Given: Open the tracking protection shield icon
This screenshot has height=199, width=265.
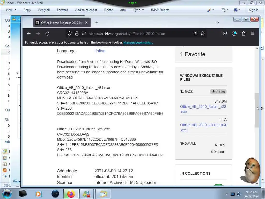Looking at the screenshot, I should pos(69,33).
